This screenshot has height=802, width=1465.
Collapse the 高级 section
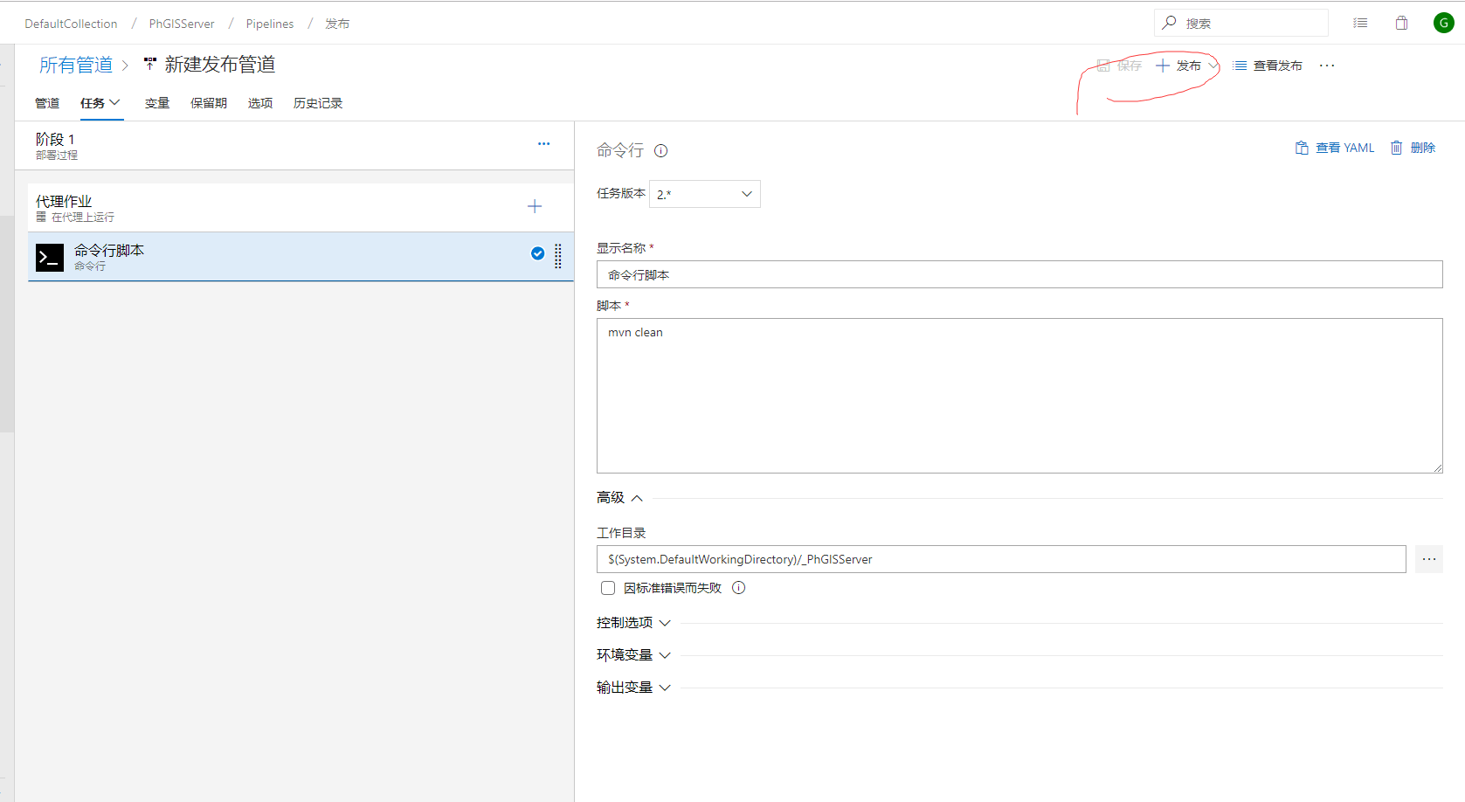tap(620, 498)
